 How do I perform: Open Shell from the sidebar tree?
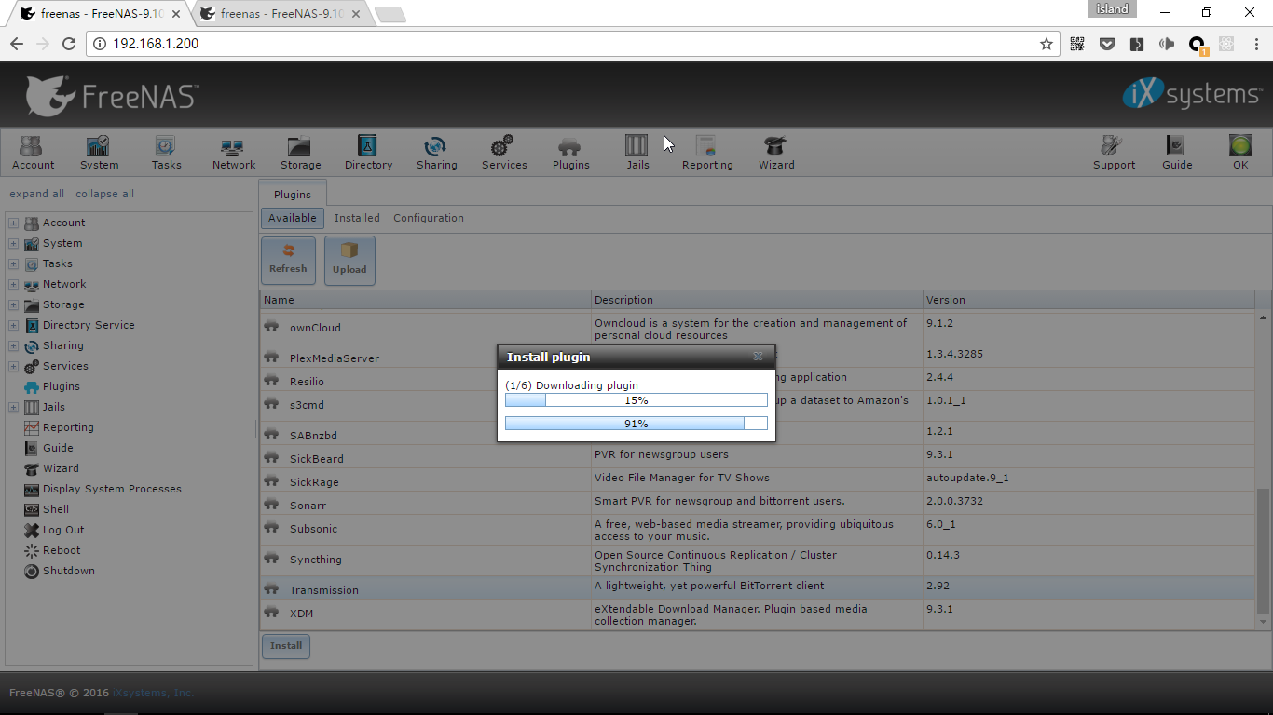56,509
